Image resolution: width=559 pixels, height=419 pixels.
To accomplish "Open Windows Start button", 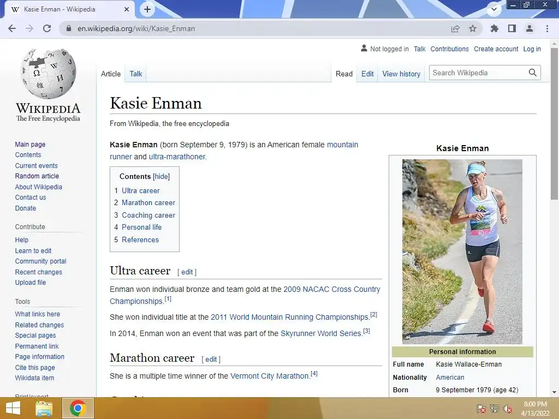I will coord(13,408).
